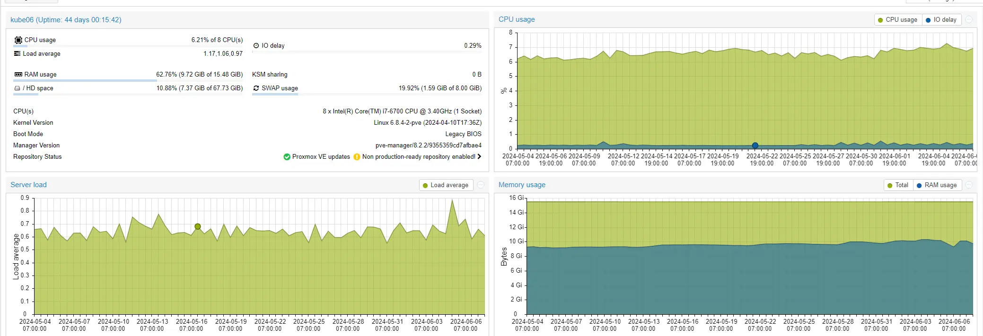Toggle RAM usage series in Memory chart legend
The image size is (983, 336).
(937, 185)
